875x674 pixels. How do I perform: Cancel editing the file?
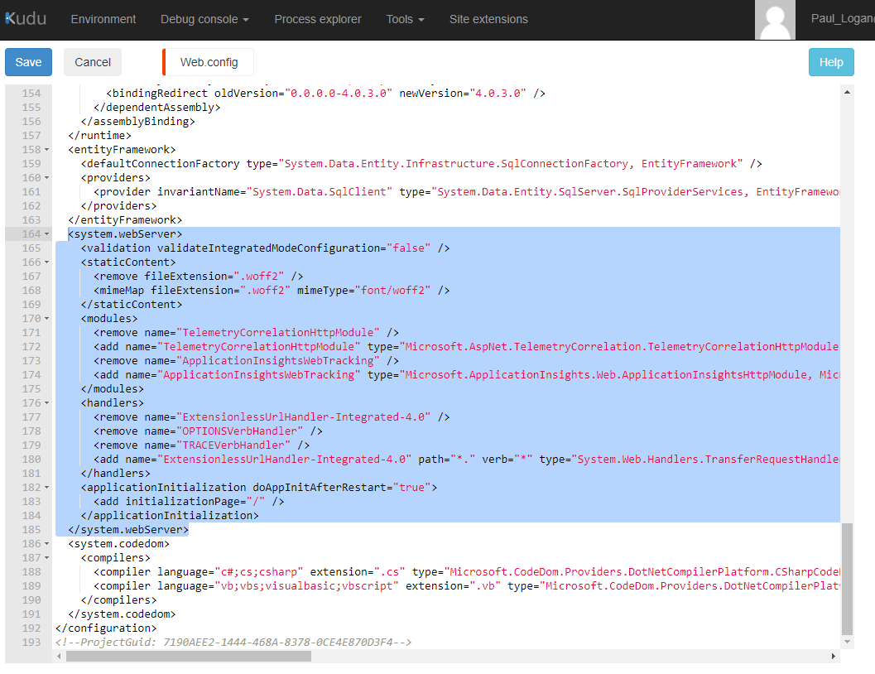tap(93, 62)
